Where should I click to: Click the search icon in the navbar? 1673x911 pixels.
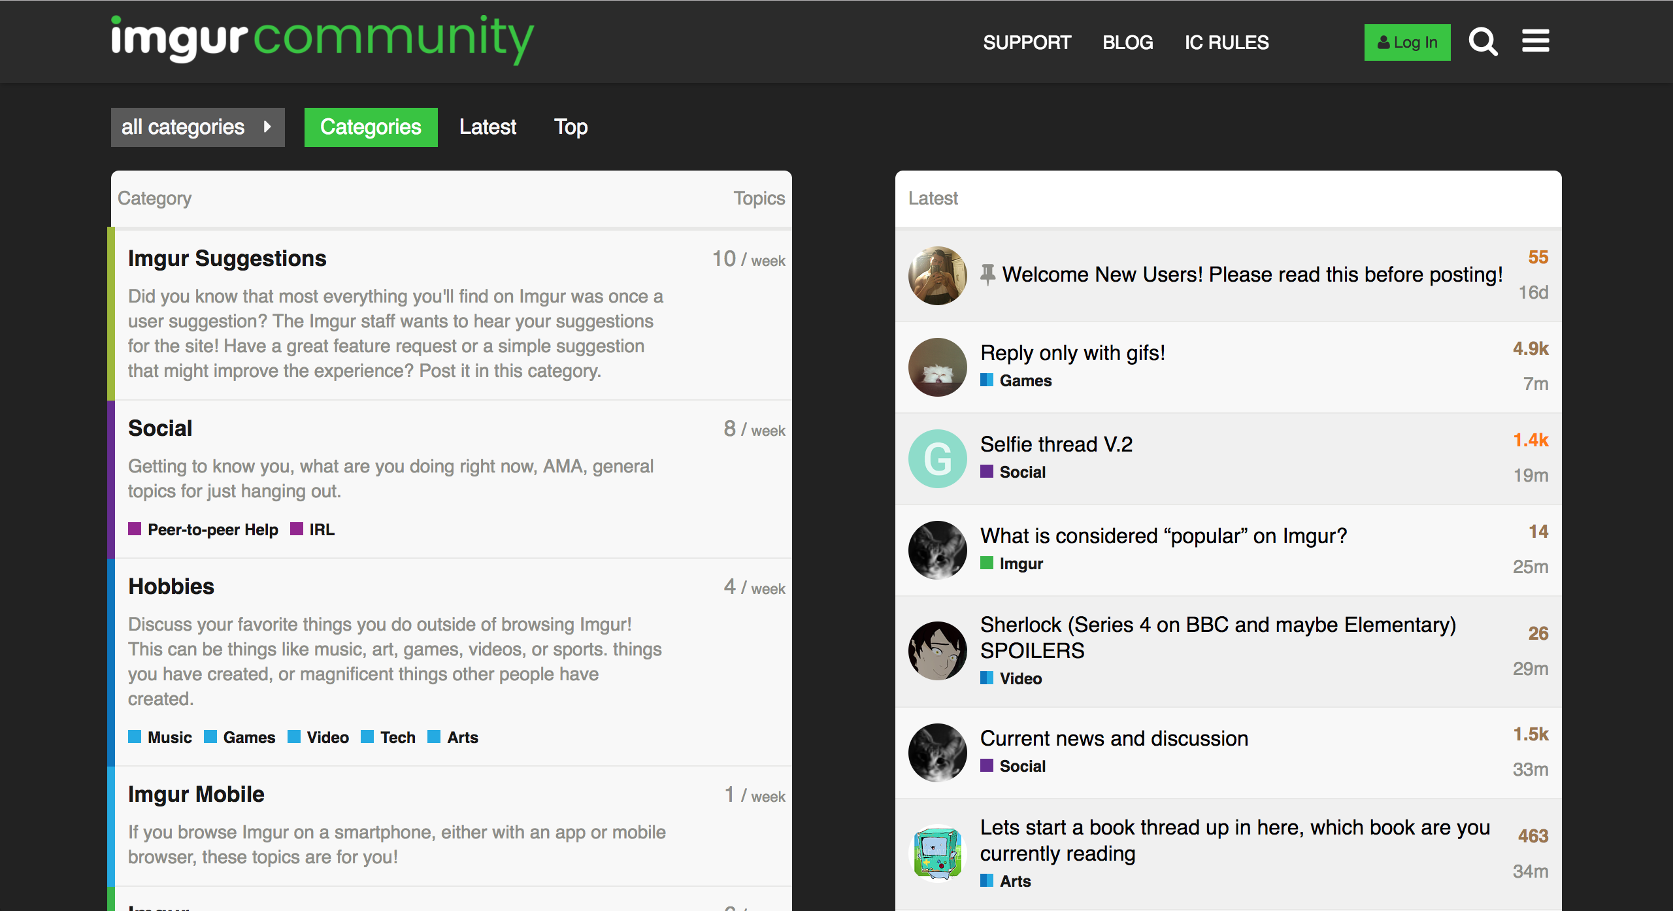point(1485,42)
